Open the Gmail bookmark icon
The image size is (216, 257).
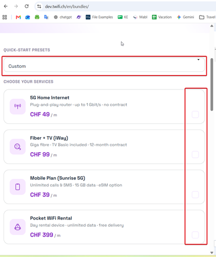[18, 17]
